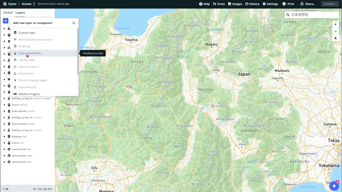Switch to the Global tab
The width and height of the screenshot is (342, 192).
[7, 13]
